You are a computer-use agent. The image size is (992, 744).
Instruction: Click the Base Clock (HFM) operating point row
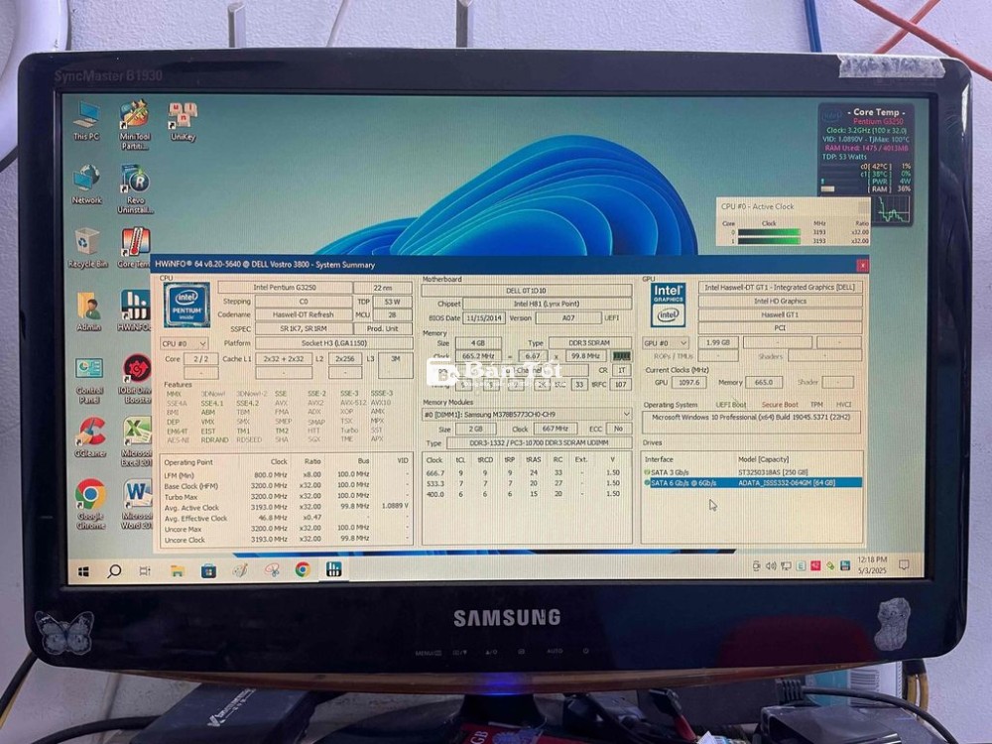pyautogui.click(x=286, y=485)
